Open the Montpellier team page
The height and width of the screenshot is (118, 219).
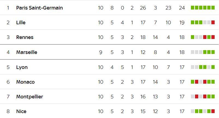(30, 97)
